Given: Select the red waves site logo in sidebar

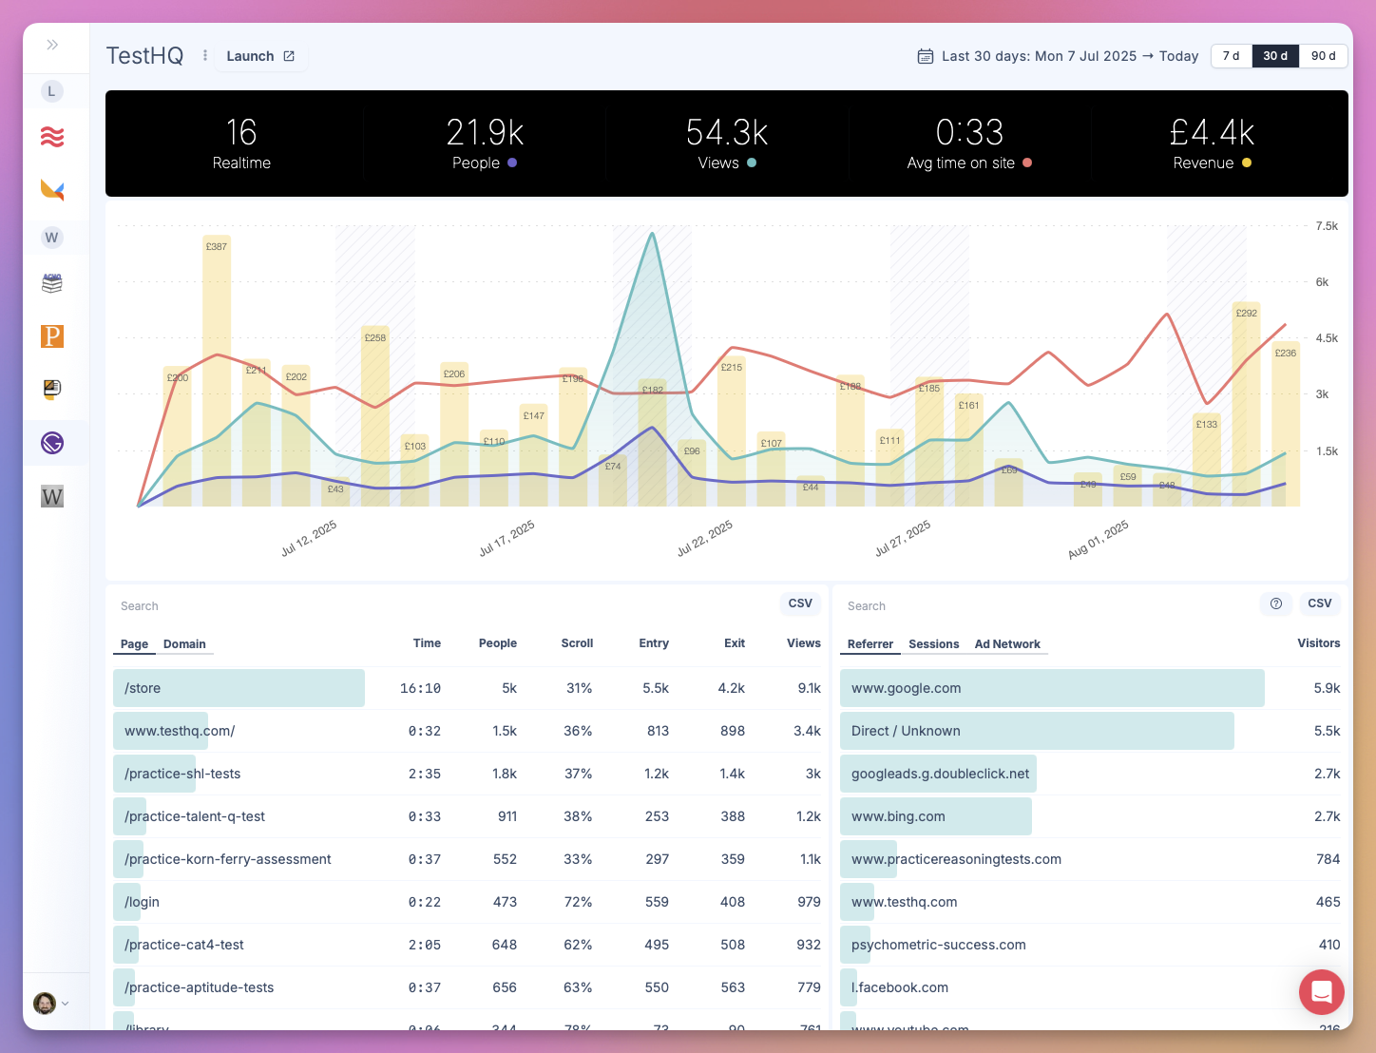Looking at the screenshot, I should click(51, 137).
